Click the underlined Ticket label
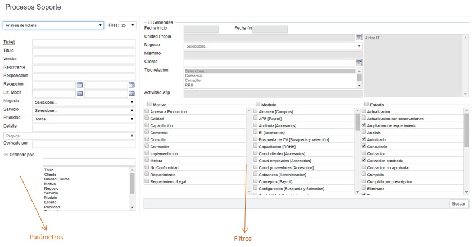The image size is (472, 247). point(9,43)
